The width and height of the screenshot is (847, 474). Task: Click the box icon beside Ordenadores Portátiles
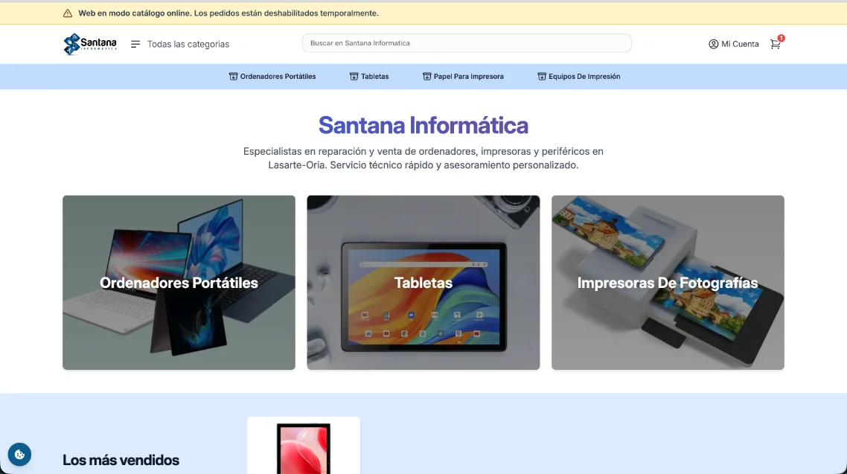[234, 77]
